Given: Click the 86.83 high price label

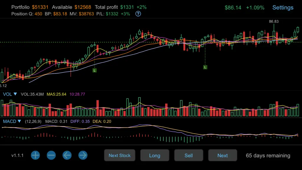Looking at the screenshot, I should [x=274, y=21].
